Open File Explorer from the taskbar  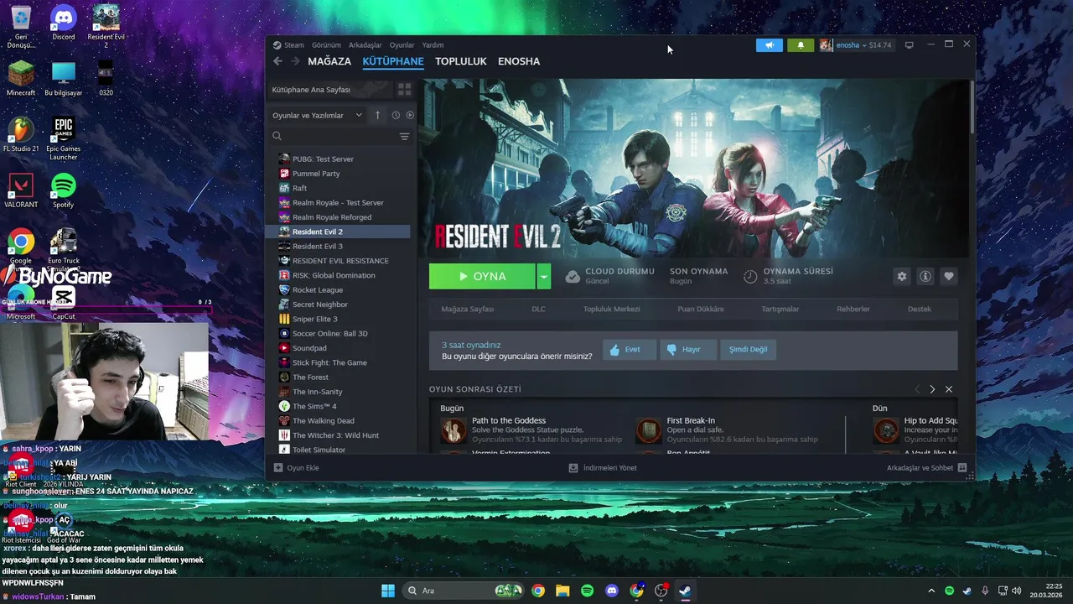(x=562, y=591)
